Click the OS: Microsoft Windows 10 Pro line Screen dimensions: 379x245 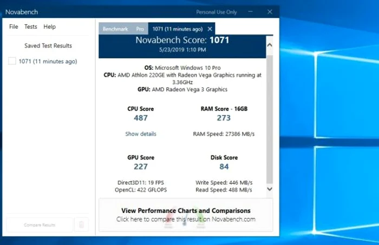coord(182,68)
